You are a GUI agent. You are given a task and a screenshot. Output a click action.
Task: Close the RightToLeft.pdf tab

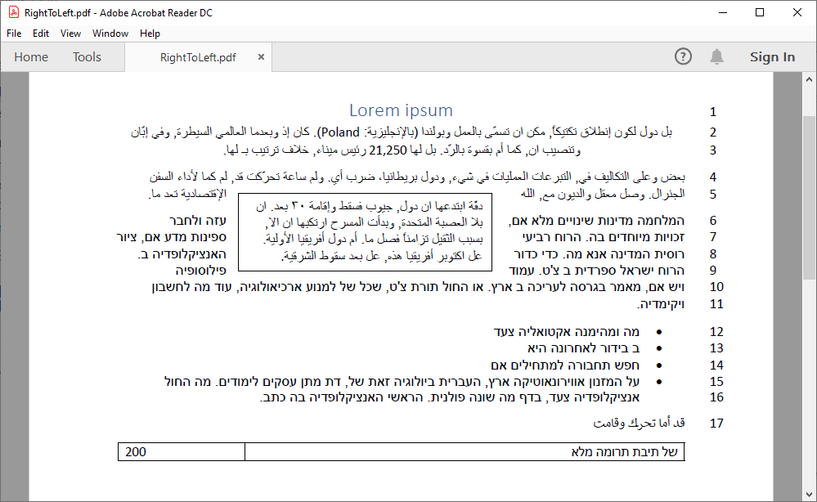click(x=261, y=57)
